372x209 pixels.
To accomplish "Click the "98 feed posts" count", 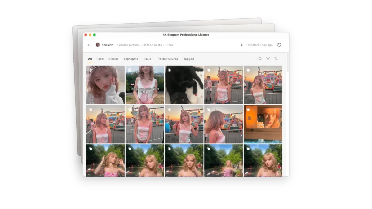I will [152, 45].
